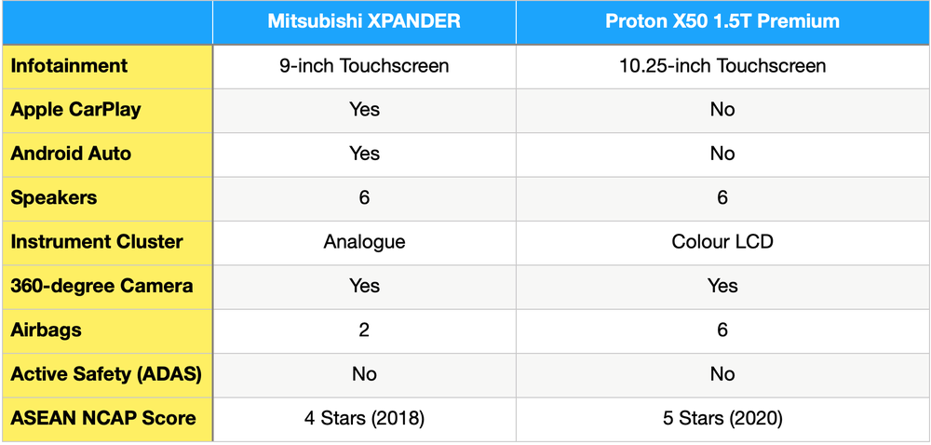Click the Instrument Cluster row label
The image size is (931, 445).
pos(97,242)
